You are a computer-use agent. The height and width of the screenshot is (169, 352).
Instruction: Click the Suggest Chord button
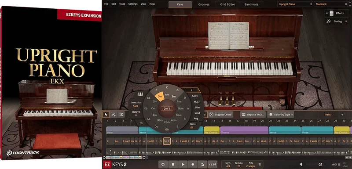pos(221,115)
